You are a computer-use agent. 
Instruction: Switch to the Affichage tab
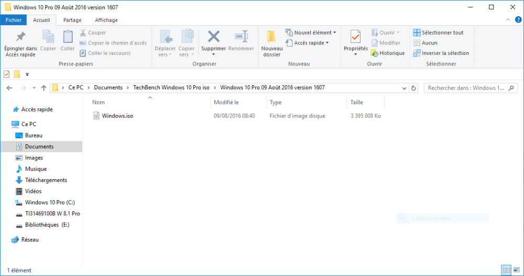click(x=106, y=20)
